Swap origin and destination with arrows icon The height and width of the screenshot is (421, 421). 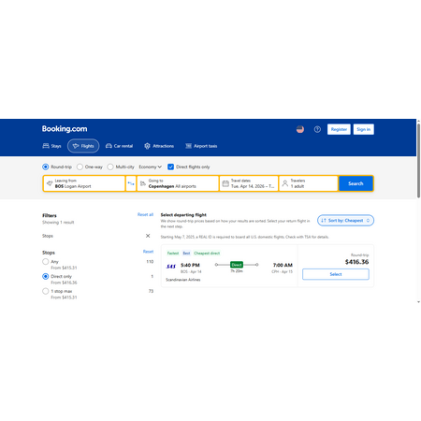tap(131, 183)
